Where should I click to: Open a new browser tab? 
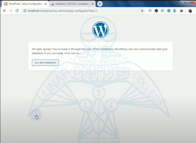(x=100, y=4)
